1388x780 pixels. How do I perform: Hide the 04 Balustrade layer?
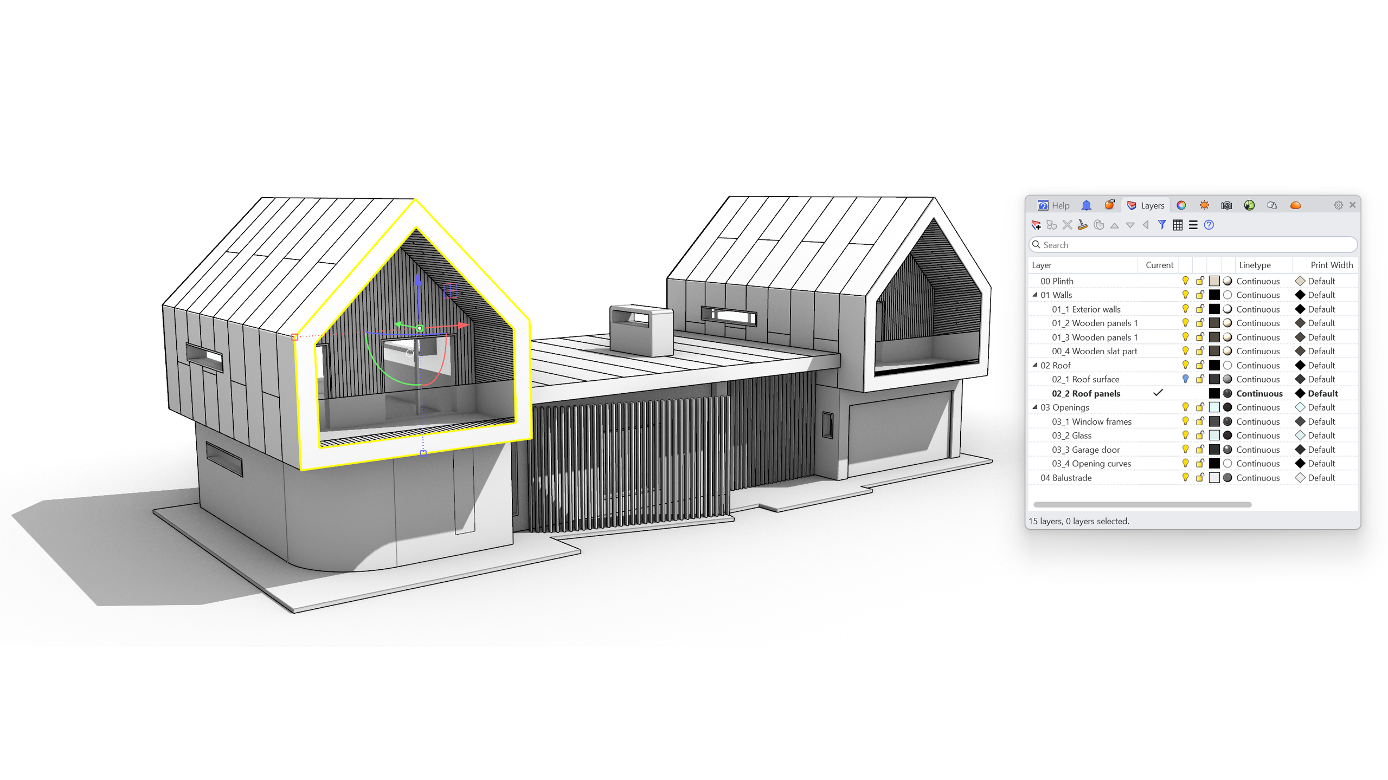pyautogui.click(x=1186, y=477)
